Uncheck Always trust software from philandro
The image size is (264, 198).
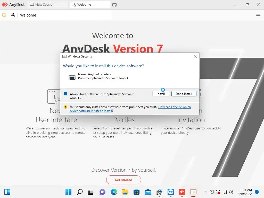coord(65,94)
